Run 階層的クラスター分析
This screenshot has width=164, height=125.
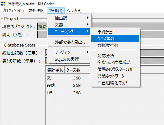click(115, 69)
